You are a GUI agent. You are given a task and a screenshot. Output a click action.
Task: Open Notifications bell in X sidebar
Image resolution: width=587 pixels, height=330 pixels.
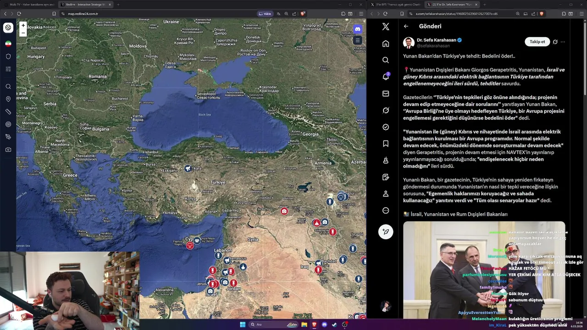pos(386,77)
